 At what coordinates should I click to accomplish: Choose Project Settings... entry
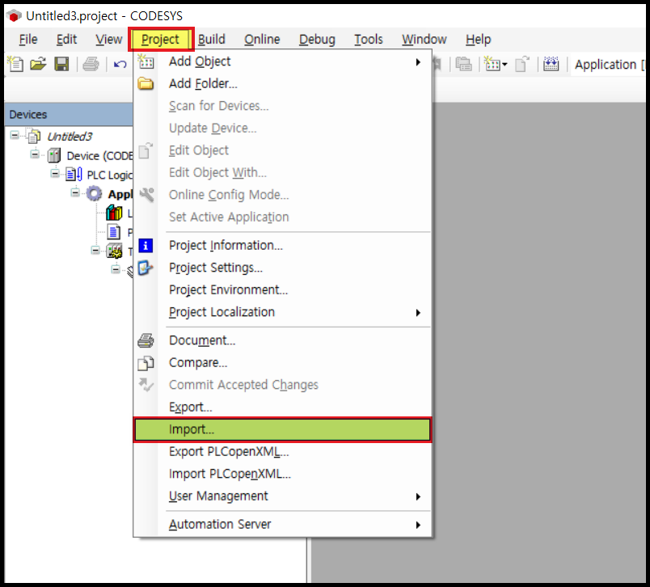click(283, 268)
